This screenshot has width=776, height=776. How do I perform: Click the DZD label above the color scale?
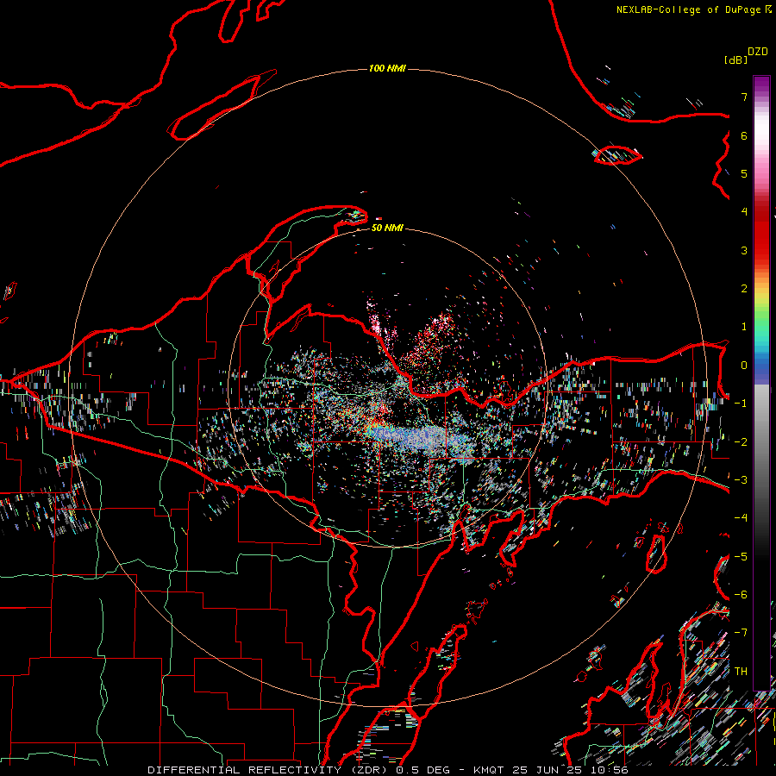coord(758,52)
